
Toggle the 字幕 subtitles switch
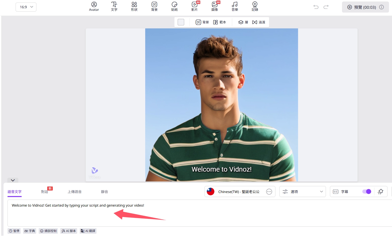[367, 192]
